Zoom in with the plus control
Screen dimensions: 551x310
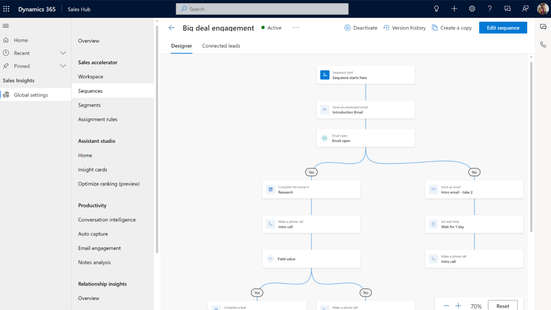(458, 306)
